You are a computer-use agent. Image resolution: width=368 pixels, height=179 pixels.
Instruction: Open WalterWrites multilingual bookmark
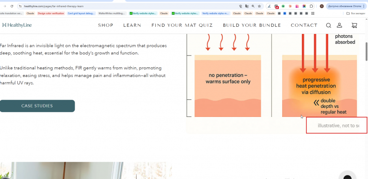112,13
